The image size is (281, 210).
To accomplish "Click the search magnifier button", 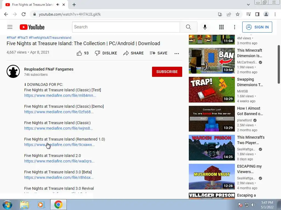I will click(188, 27).
